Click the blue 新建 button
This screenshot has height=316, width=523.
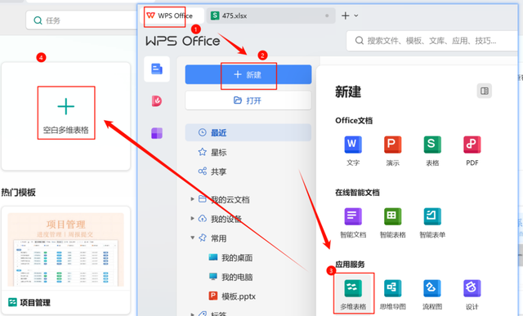click(x=248, y=74)
